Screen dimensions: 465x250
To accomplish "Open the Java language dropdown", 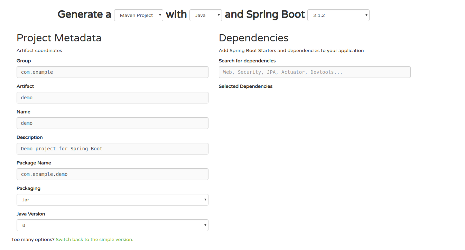I will click(206, 15).
